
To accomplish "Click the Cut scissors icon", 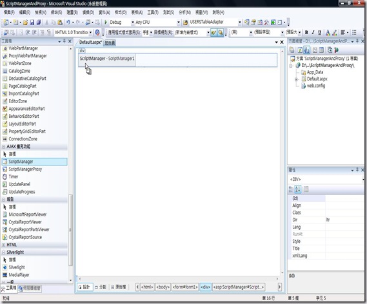I will 46,22.
